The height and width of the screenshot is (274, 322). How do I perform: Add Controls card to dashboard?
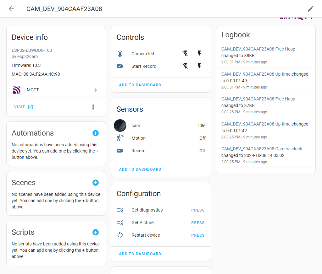(140, 85)
